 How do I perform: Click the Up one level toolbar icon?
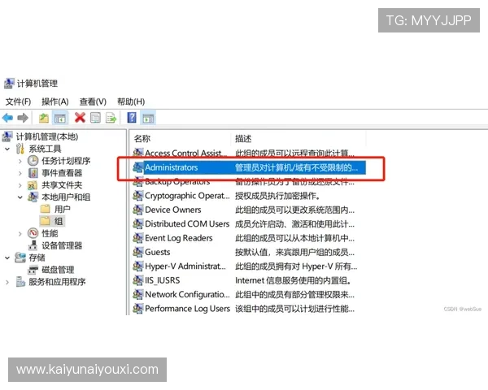[44, 118]
